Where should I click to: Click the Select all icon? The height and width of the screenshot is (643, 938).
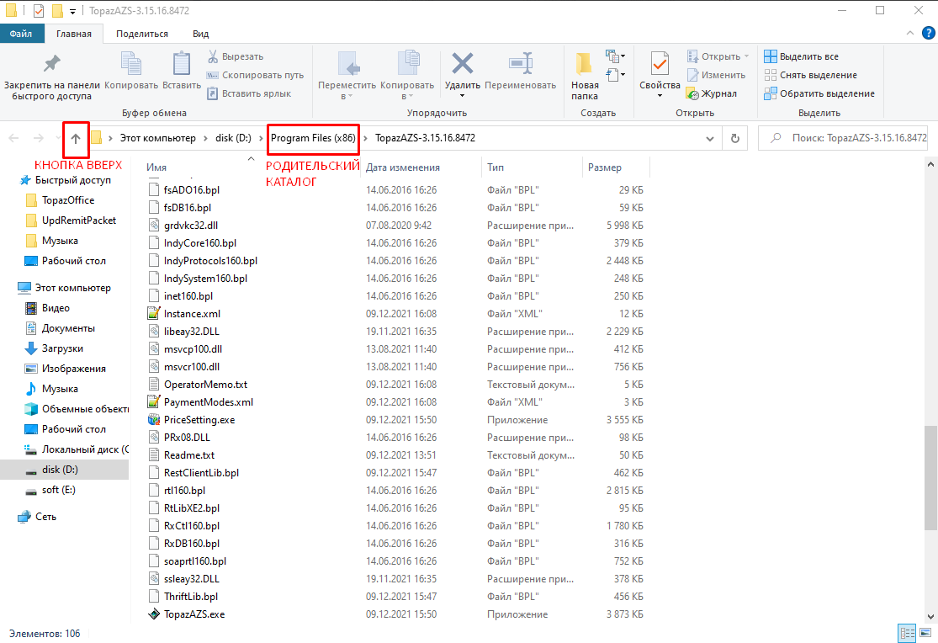[x=771, y=56]
